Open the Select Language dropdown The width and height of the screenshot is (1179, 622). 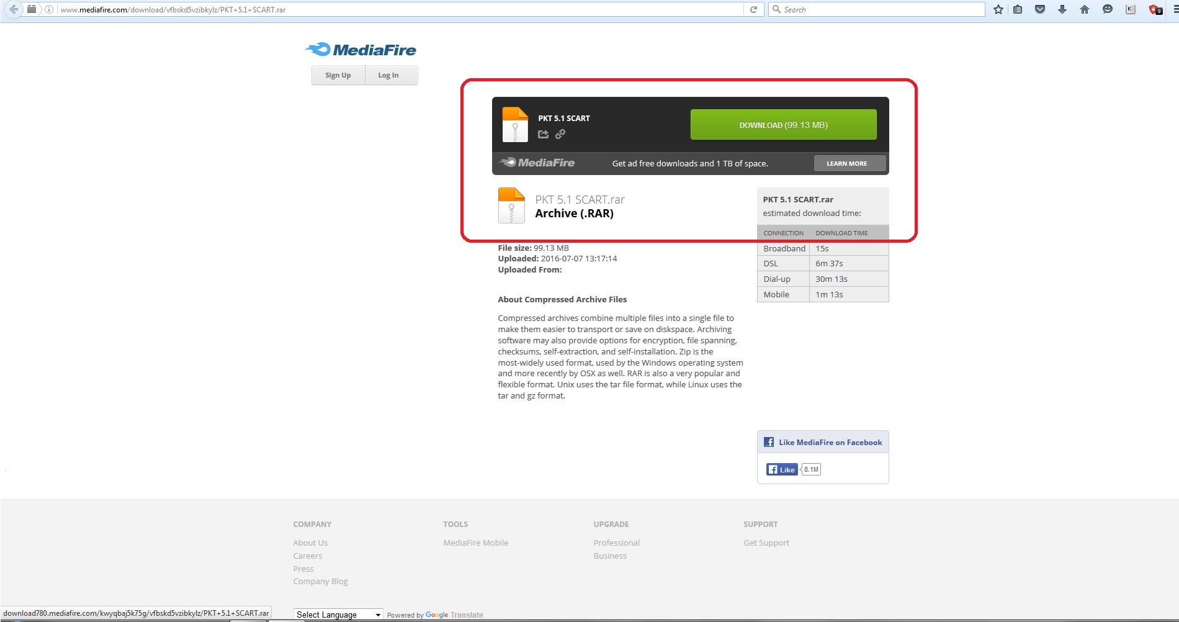338,615
